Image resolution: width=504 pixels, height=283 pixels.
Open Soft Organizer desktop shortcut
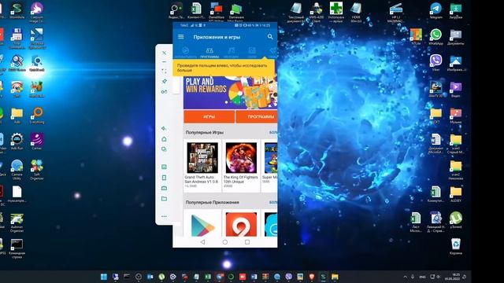click(x=37, y=170)
